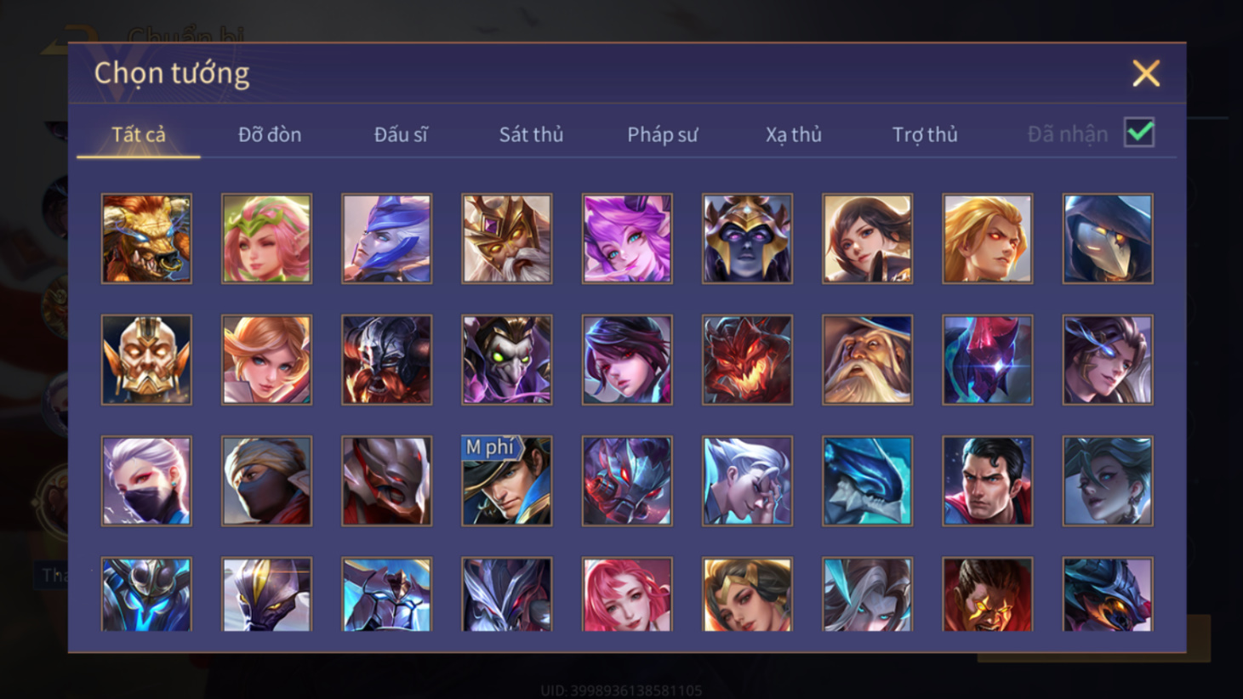Select the gold bearded mask hero
This screenshot has width=1243, height=699.
coord(146,360)
